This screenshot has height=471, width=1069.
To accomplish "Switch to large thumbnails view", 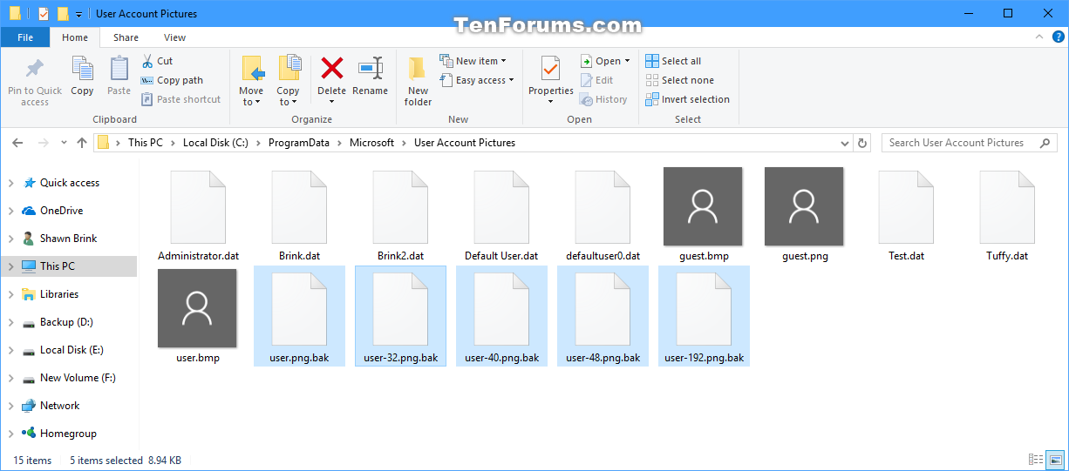I will pos(1055,460).
